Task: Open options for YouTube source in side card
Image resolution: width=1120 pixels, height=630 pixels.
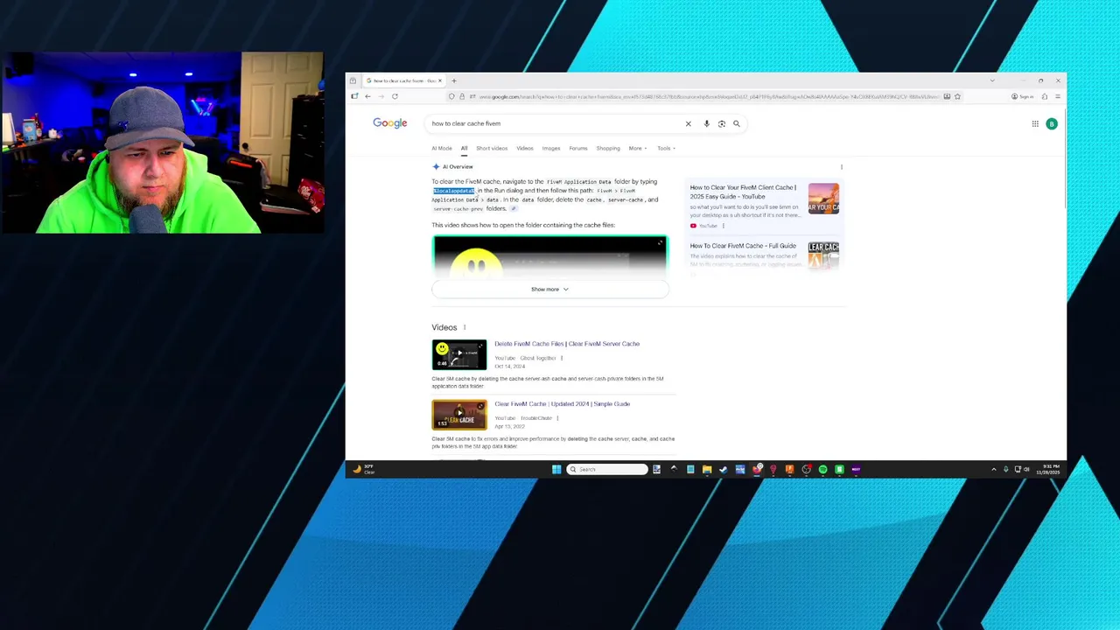Action: tap(724, 226)
